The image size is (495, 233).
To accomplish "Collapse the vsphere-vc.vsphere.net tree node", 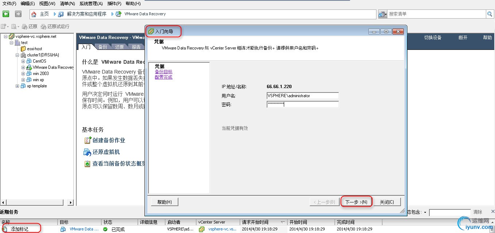I will tap(5, 36).
